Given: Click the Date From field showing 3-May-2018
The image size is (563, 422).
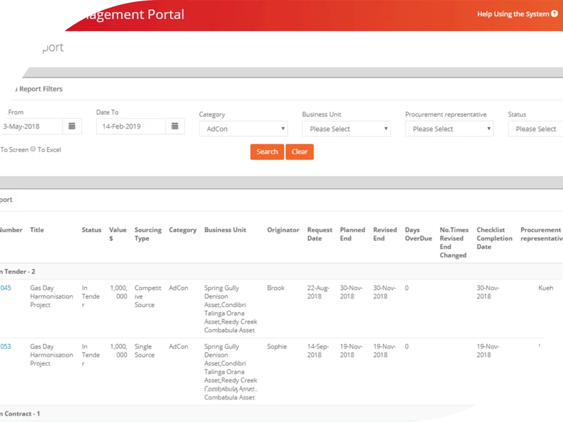Looking at the screenshot, I should click(x=32, y=126).
